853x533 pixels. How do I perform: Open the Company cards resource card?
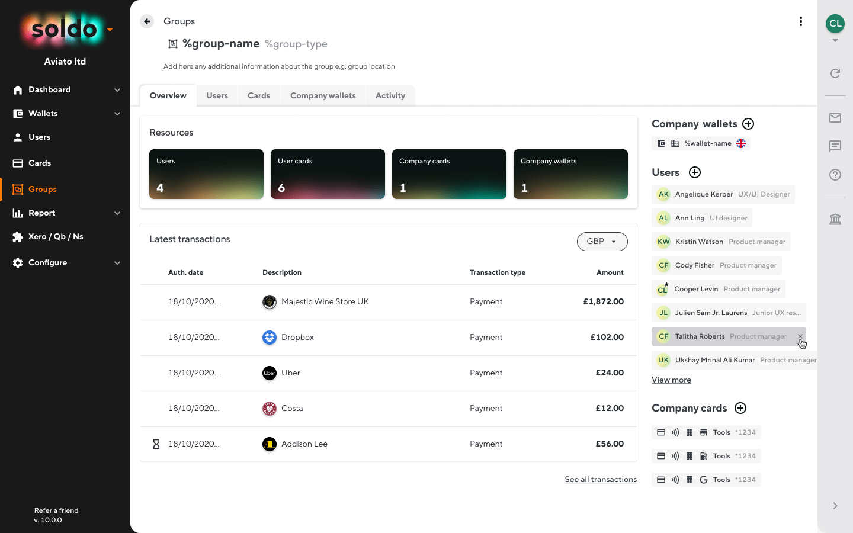449,174
